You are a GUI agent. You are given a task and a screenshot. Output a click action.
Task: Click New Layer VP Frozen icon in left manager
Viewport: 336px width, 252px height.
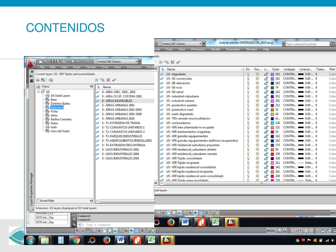tap(103, 80)
